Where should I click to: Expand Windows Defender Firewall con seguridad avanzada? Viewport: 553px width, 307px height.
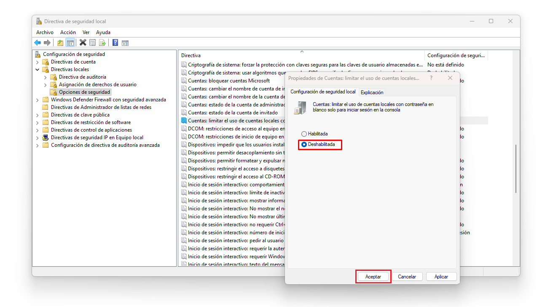(37, 100)
